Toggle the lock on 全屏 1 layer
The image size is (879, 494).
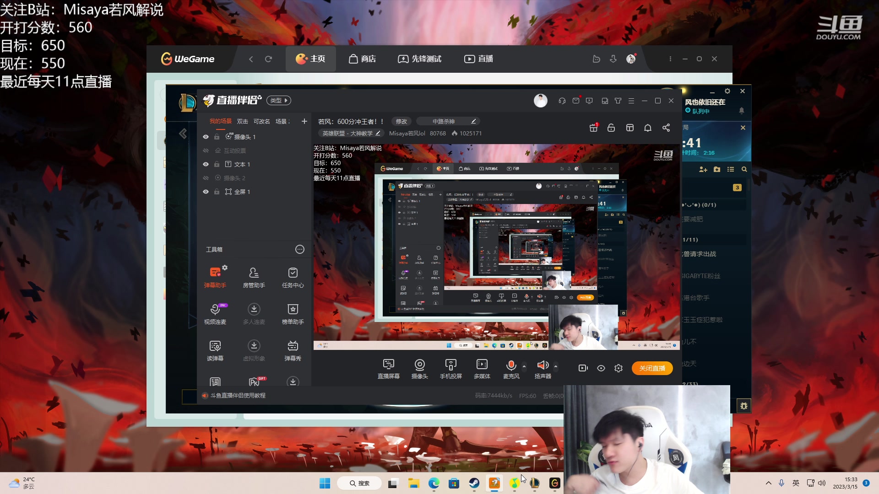pos(217,192)
